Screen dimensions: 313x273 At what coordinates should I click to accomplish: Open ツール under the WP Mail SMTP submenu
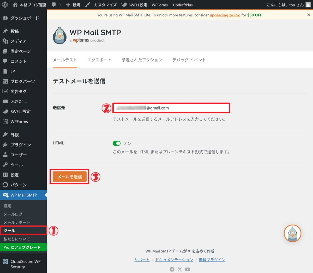[x=9, y=231]
